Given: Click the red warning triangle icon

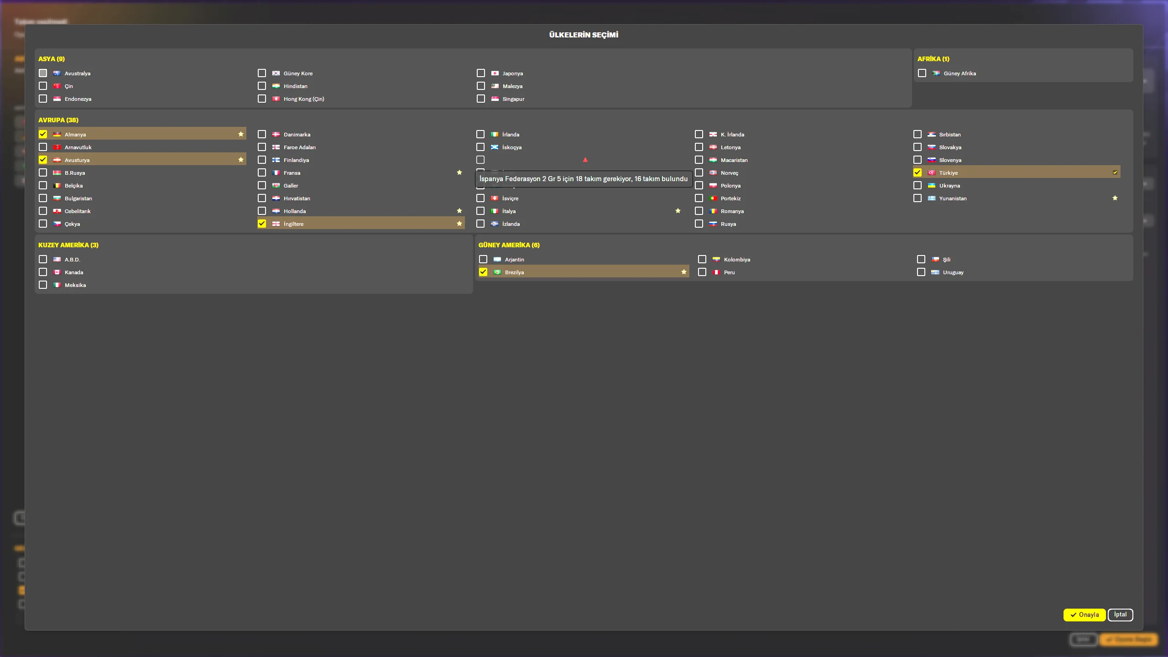Looking at the screenshot, I should pyautogui.click(x=585, y=160).
